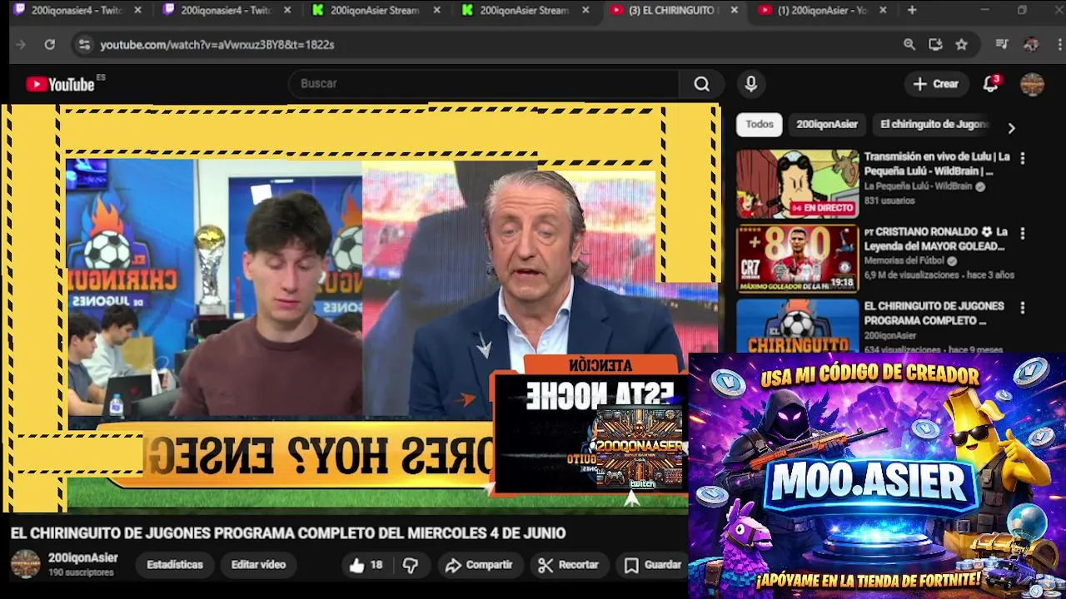
Task: Reload the page with the browser refresh icon
Action: tap(50, 45)
